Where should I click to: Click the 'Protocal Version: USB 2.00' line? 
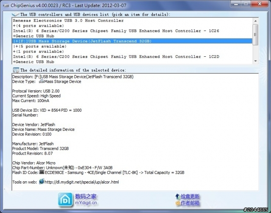pos(36,91)
